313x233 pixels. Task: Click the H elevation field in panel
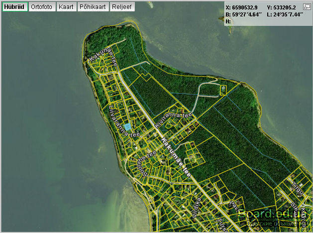pos(228,22)
